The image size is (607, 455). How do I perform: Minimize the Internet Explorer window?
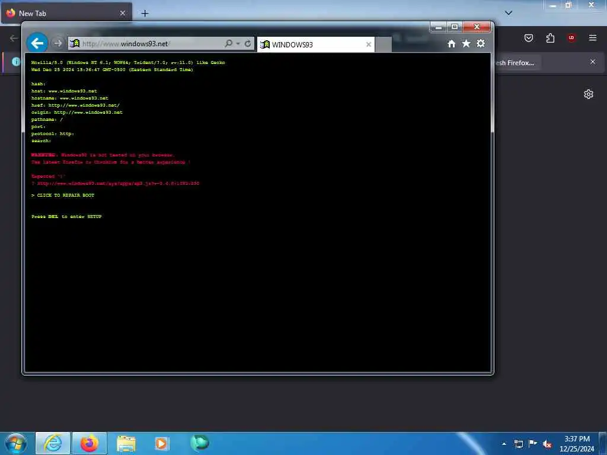tap(438, 27)
